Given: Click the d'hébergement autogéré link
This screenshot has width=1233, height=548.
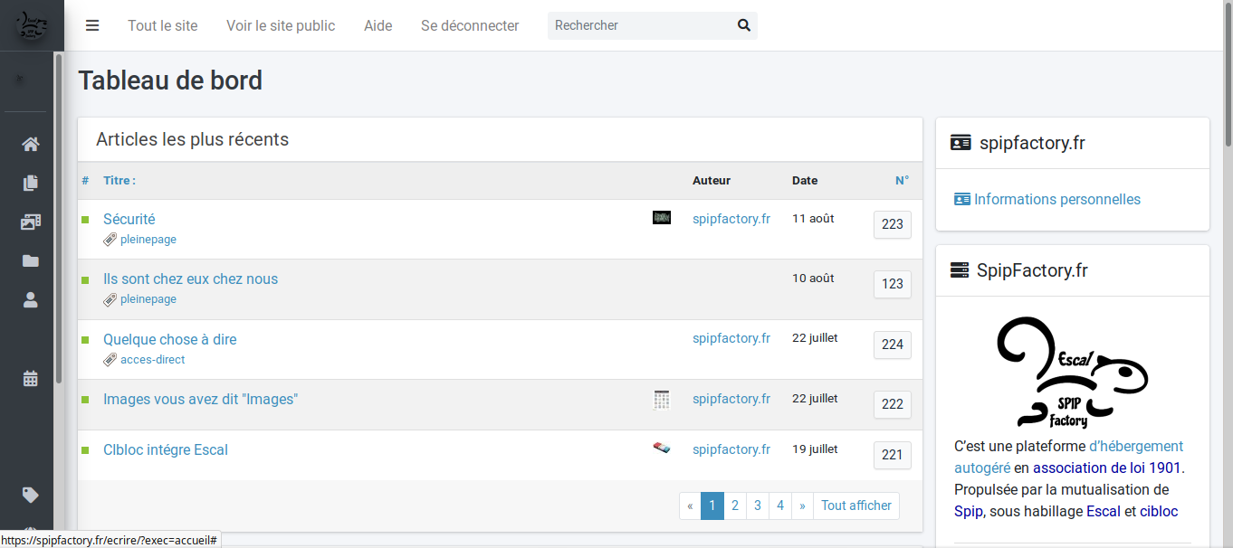Looking at the screenshot, I should (x=1068, y=457).
